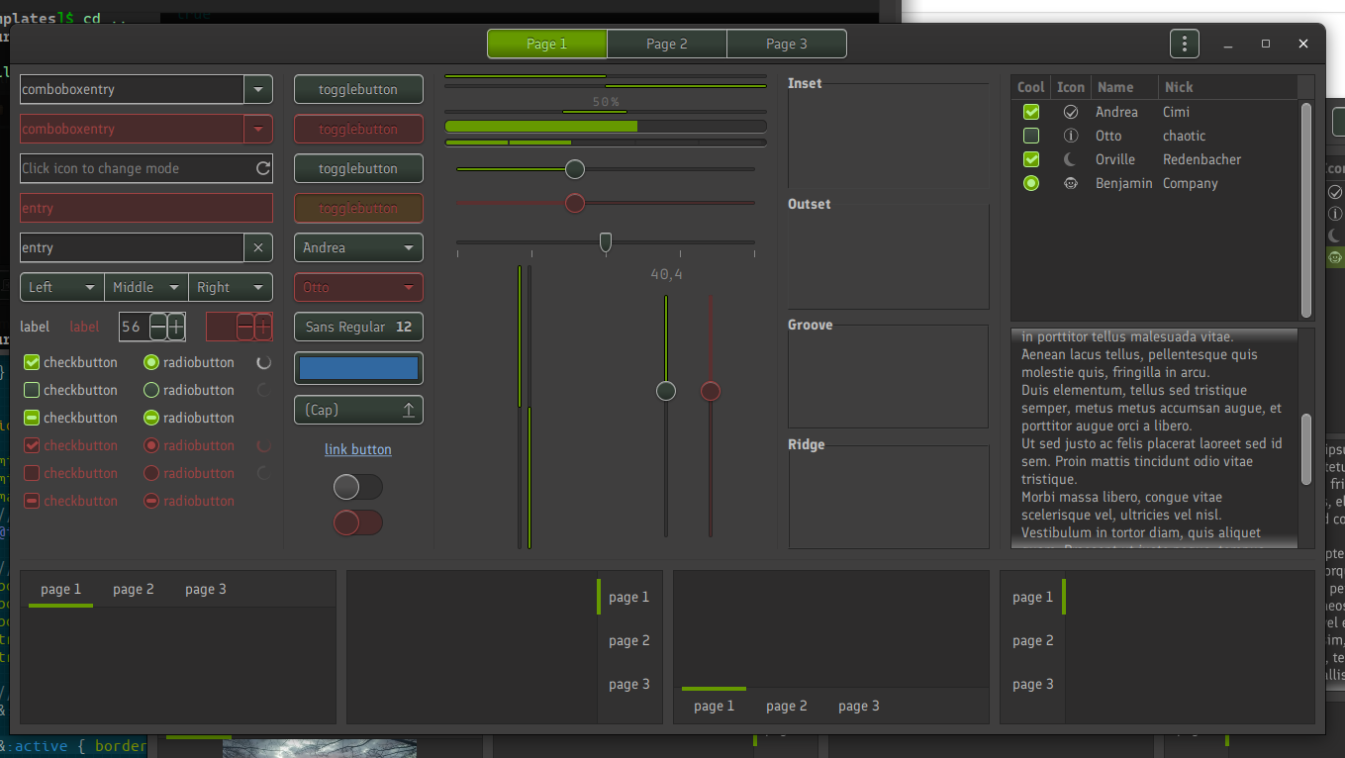Click the plus button beside the value 56
1345x758 pixels.
176,327
